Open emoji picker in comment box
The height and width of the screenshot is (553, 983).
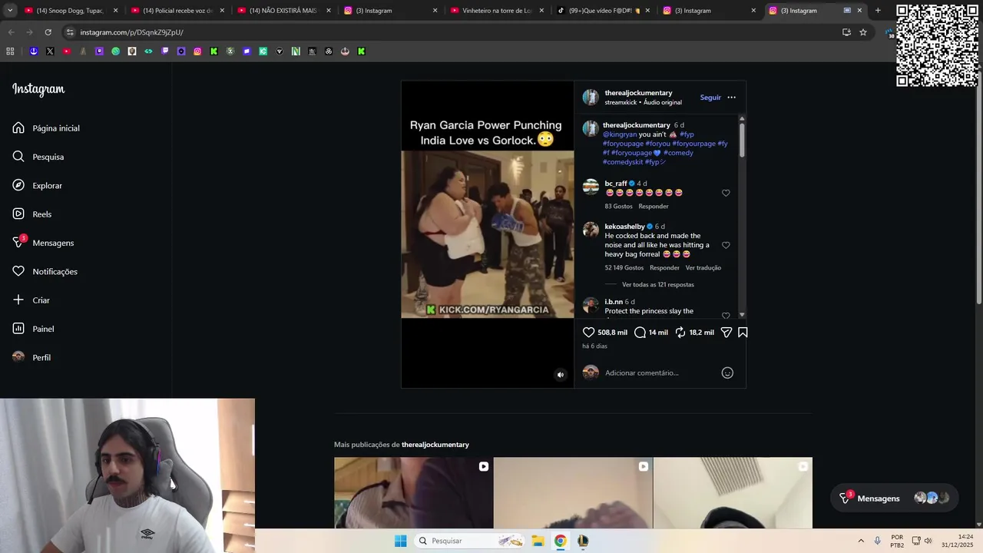(x=727, y=373)
